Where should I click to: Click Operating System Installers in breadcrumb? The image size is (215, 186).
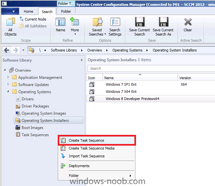tap(175, 50)
